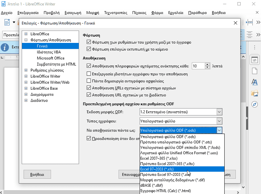261x194 pixels.
Task: Choose 'Excel 97–2003 (*.xls)' from list
Action: click(x=182, y=169)
